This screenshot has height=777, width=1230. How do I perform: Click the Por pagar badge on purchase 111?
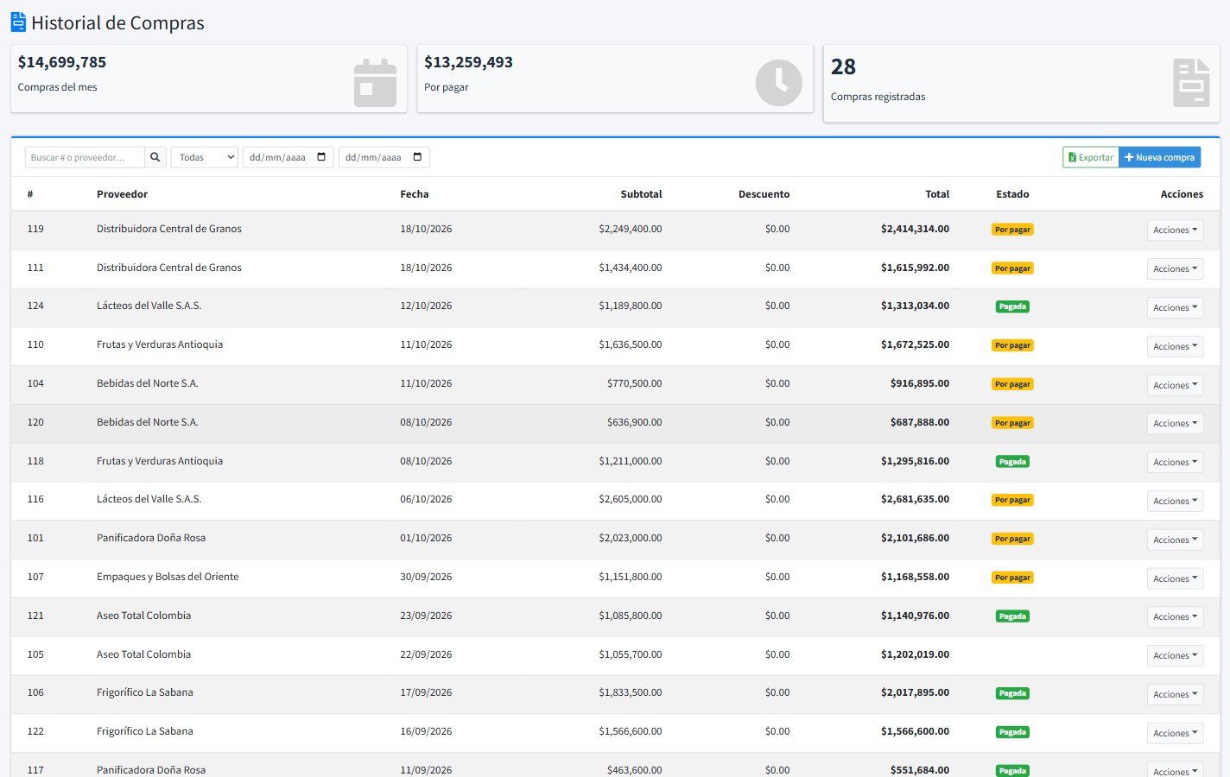tap(1012, 268)
